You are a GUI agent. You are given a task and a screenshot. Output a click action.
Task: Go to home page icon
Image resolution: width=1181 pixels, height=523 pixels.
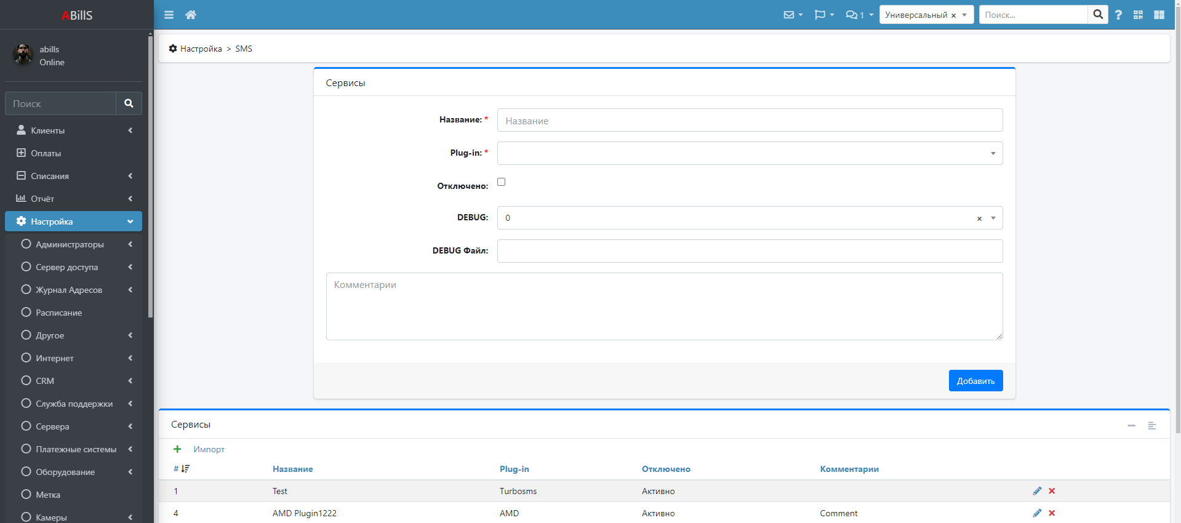191,15
